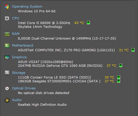Open the Graphics section link
The width and height of the screenshot is (138, 116).
click(19, 57)
